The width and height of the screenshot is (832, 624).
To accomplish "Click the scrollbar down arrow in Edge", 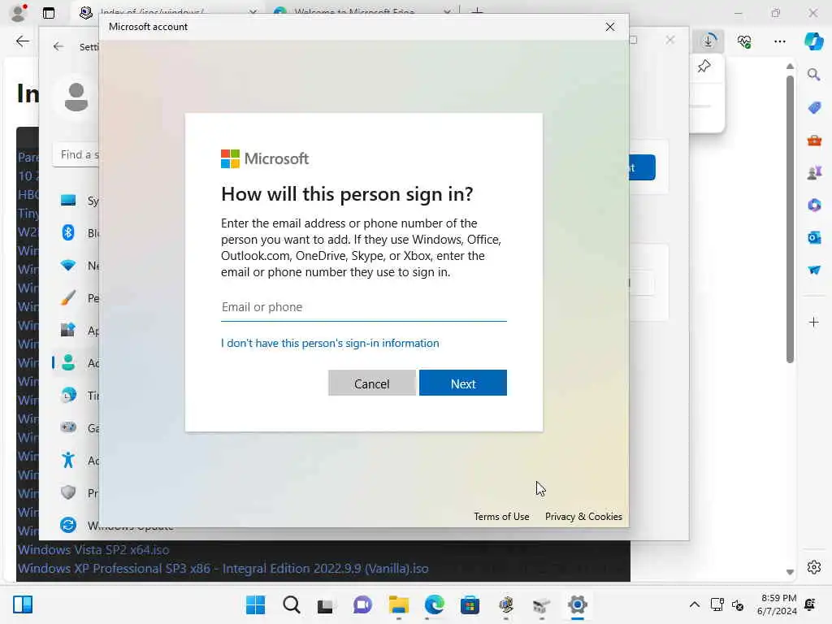I will [x=790, y=572].
